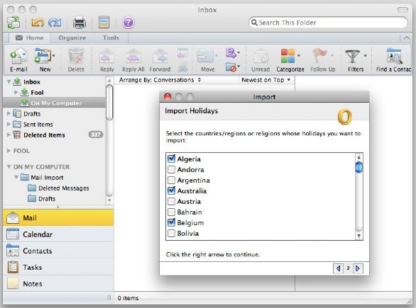Click the Junk folder icon

click(x=231, y=67)
